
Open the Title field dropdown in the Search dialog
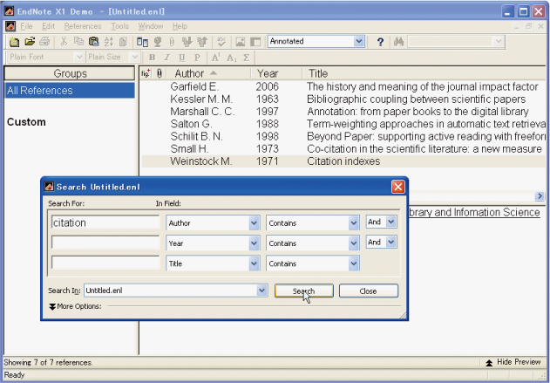pyautogui.click(x=254, y=263)
